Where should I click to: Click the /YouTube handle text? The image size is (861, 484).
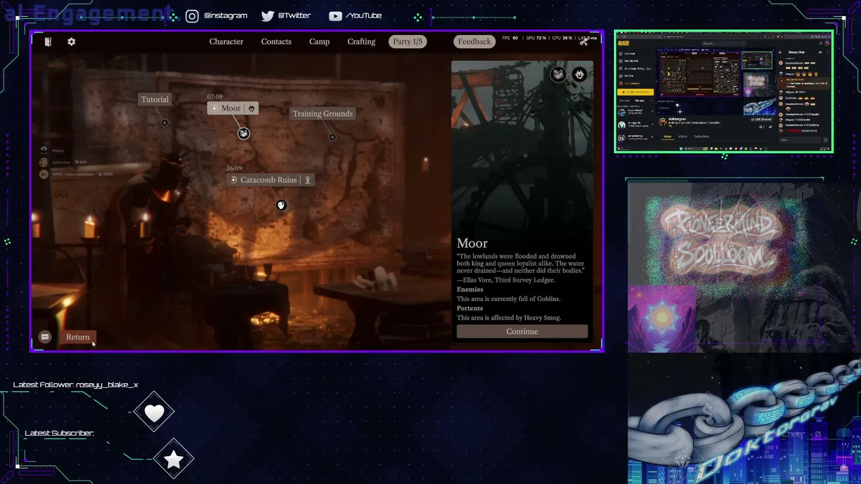coord(363,15)
